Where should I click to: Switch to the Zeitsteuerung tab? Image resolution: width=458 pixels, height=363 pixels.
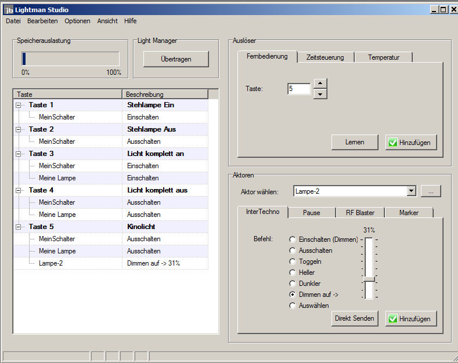pos(324,57)
